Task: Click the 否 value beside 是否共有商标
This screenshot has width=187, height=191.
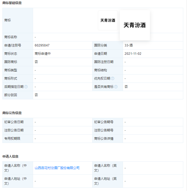Action: coord(126,87)
